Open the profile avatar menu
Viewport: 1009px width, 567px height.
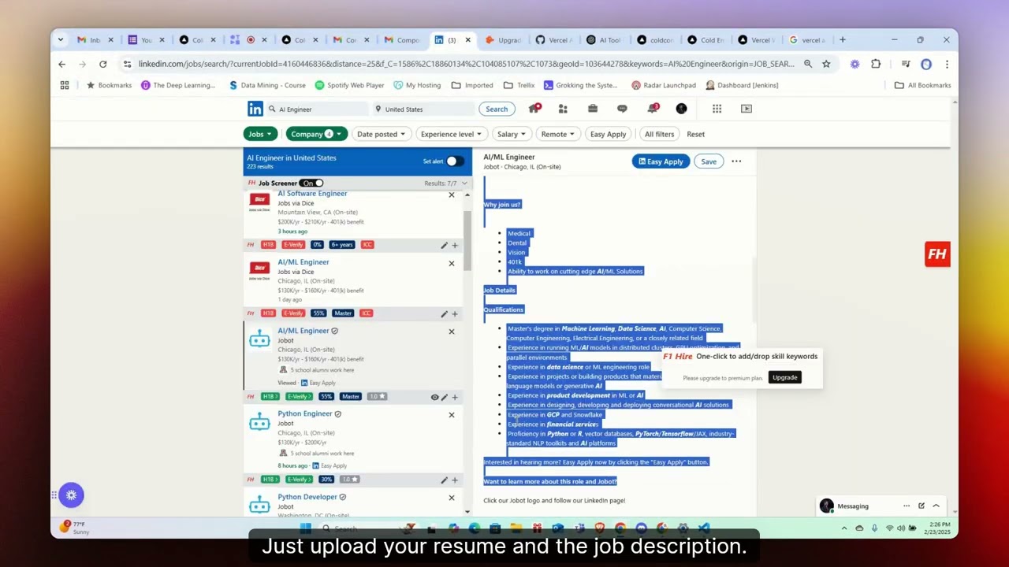681,109
